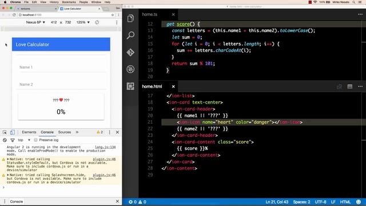Click the warning count badge in DevTools
Screen dimensions: 366x206
pos(100,132)
